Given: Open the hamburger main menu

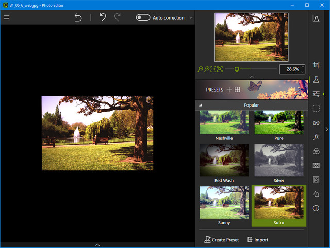Looking at the screenshot, I should 7,17.
